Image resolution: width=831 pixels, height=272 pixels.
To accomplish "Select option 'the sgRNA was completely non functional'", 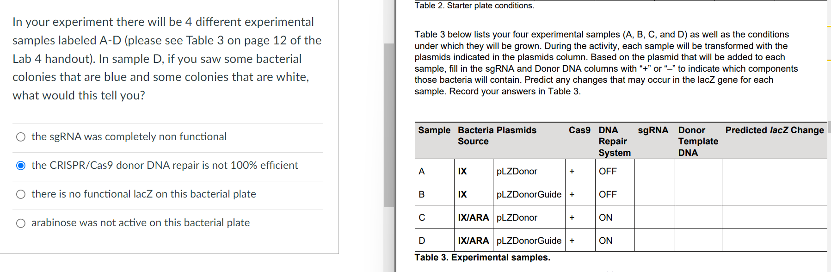I will pyautogui.click(x=20, y=137).
